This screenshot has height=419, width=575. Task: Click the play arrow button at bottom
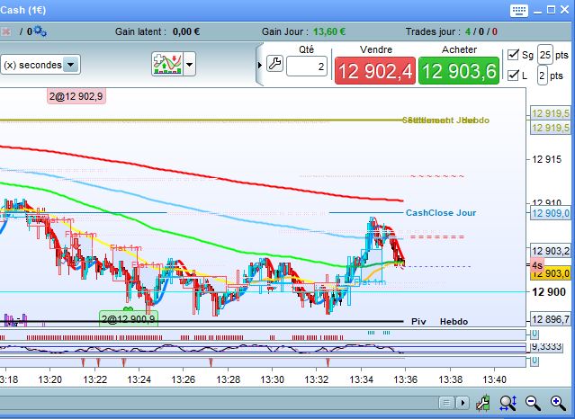pyautogui.click(x=463, y=403)
